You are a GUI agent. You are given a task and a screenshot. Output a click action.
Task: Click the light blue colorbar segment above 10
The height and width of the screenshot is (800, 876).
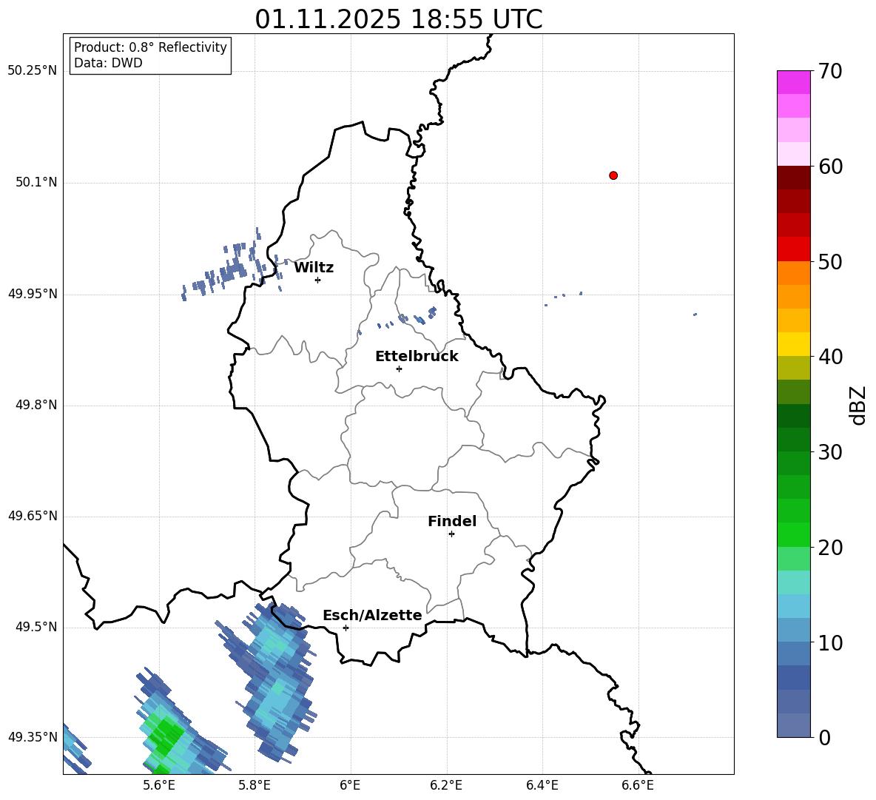tap(793, 631)
